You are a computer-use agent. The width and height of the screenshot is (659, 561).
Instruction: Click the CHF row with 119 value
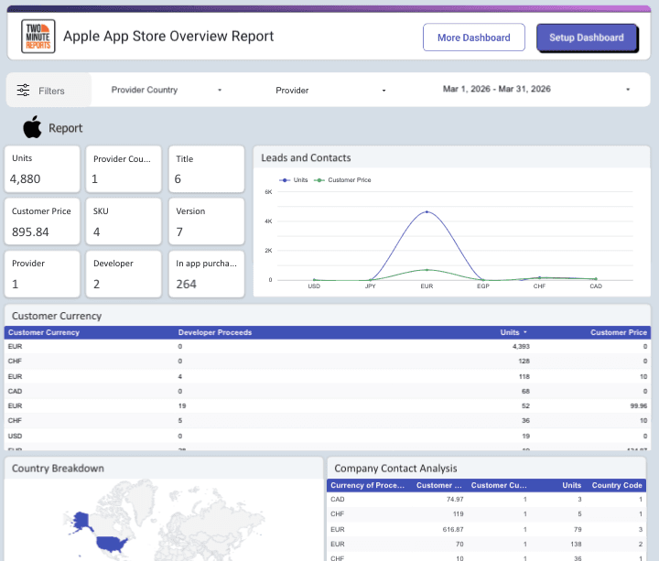pyautogui.click(x=486, y=514)
